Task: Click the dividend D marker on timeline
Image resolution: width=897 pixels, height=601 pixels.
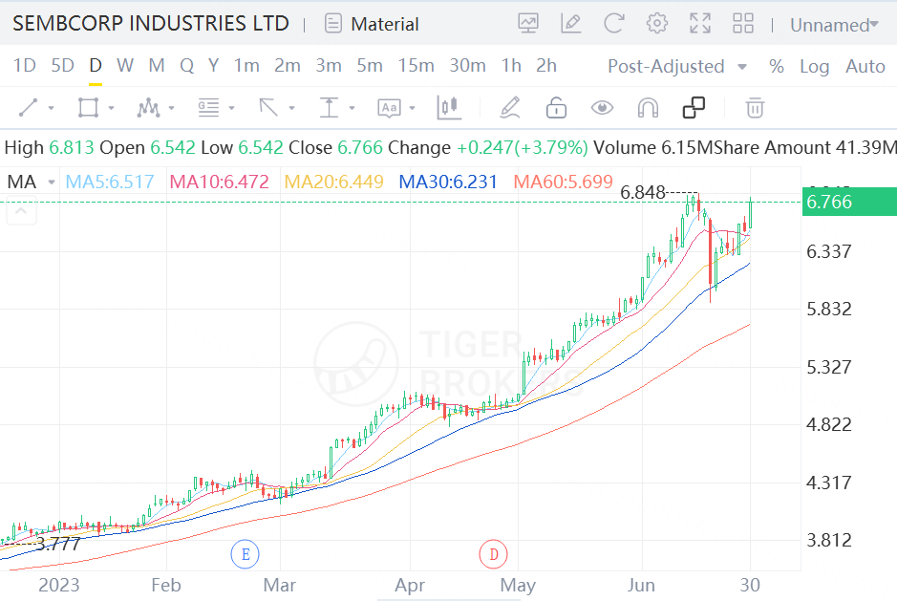Action: click(494, 553)
